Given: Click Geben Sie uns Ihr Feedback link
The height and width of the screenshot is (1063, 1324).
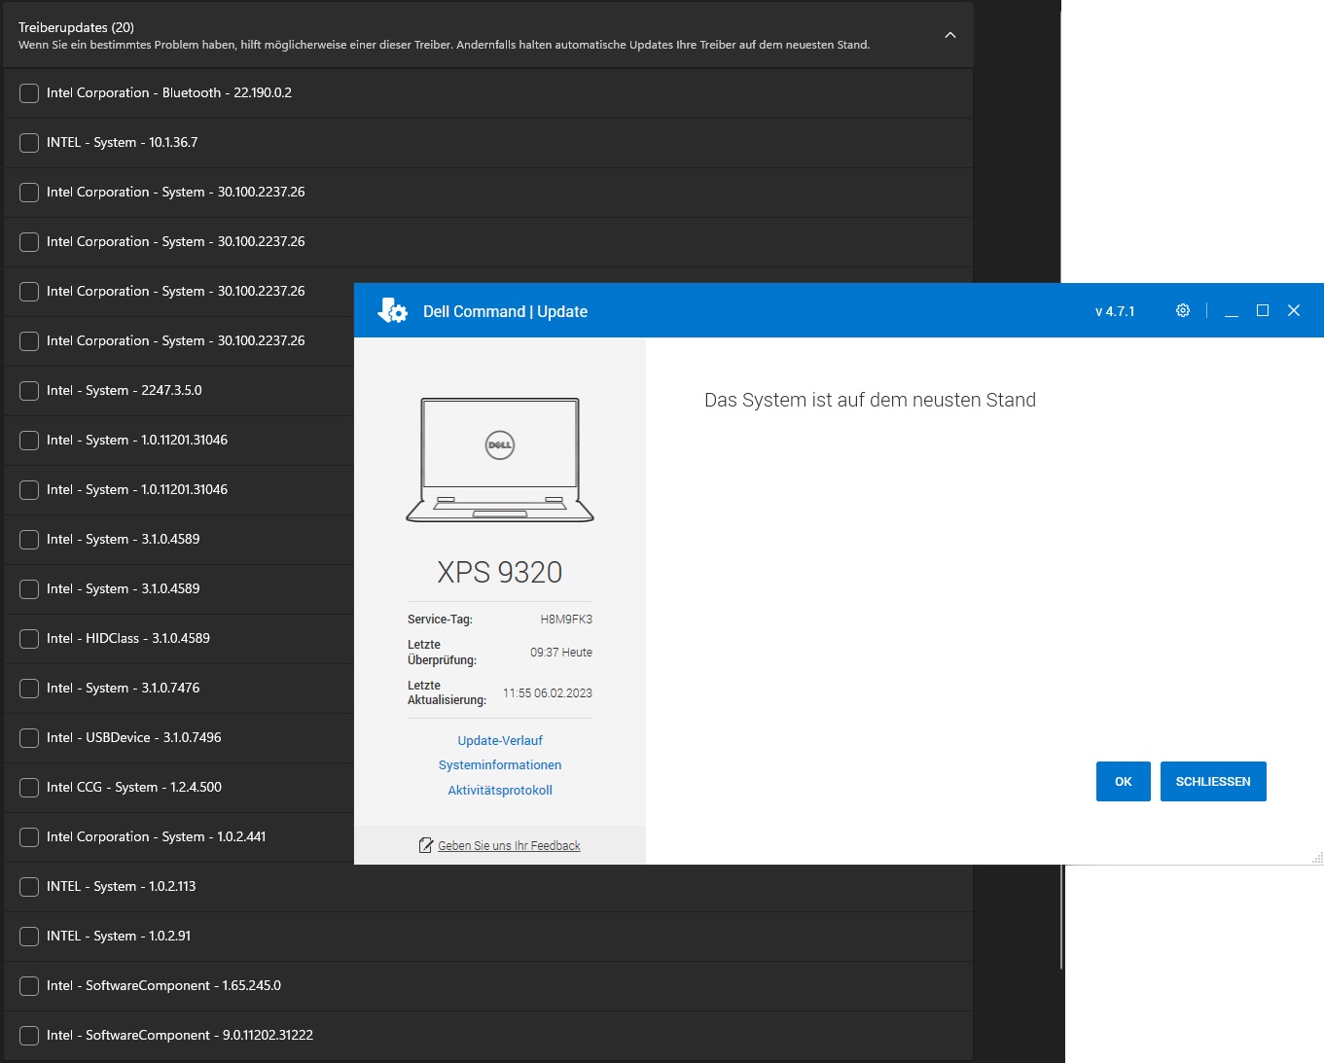Looking at the screenshot, I should click(x=509, y=846).
